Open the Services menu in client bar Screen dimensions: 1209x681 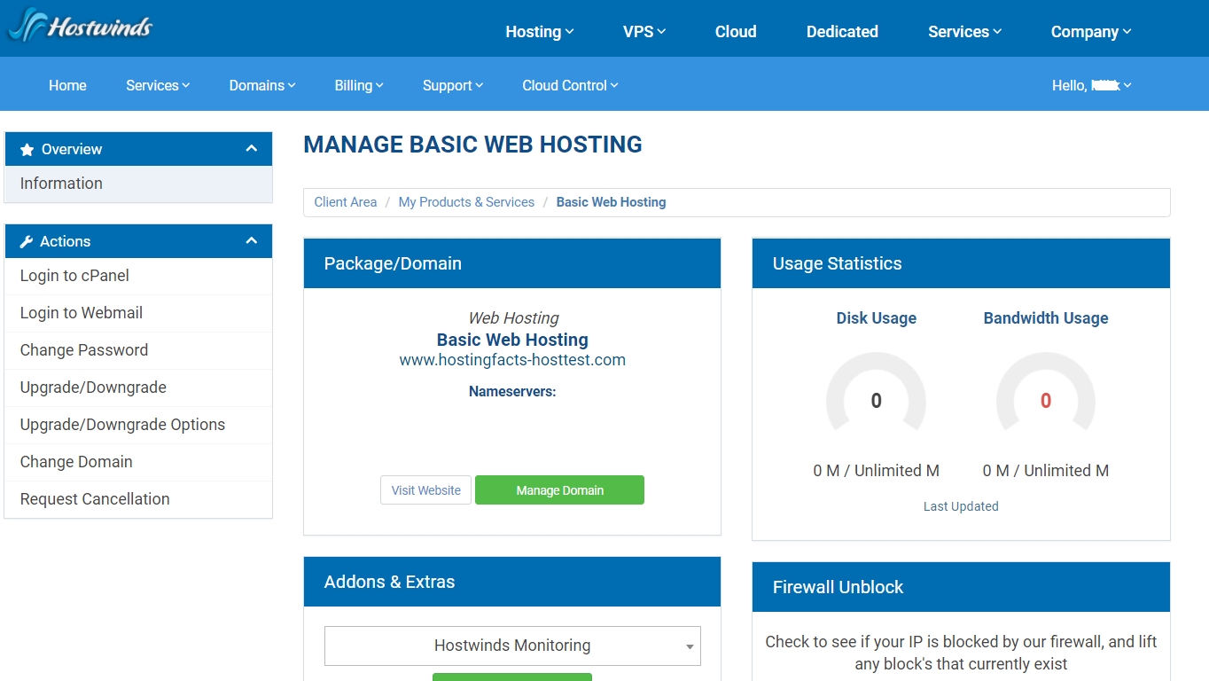[158, 86]
